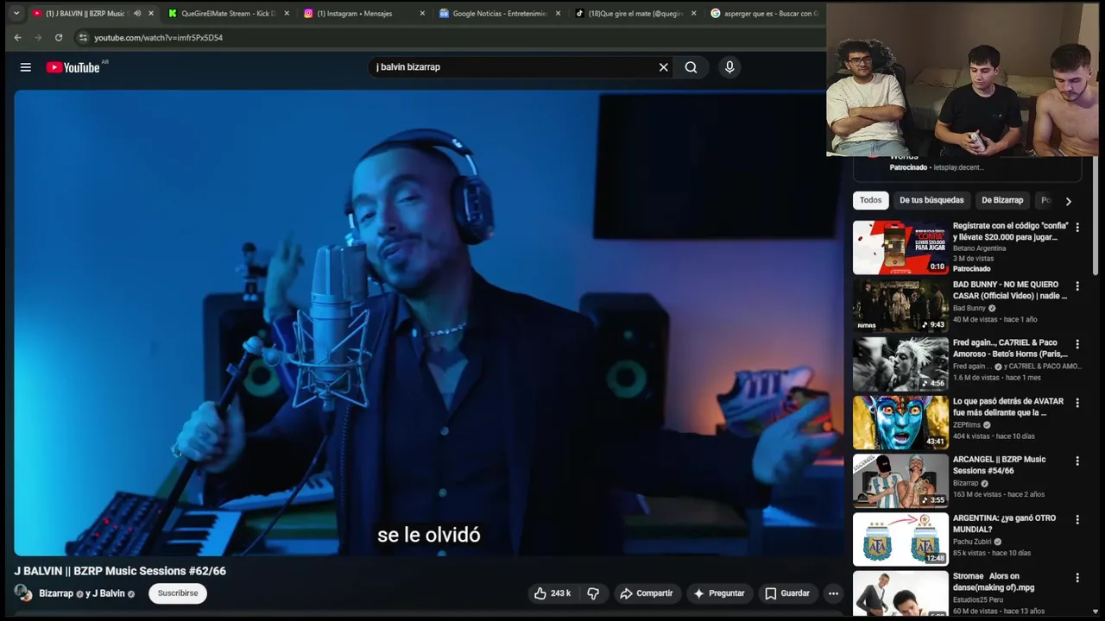Go to YouTube home via logo
The width and height of the screenshot is (1105, 621).
[73, 67]
